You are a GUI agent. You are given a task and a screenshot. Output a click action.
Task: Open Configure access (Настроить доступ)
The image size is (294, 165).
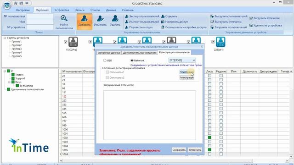coord(175,22)
